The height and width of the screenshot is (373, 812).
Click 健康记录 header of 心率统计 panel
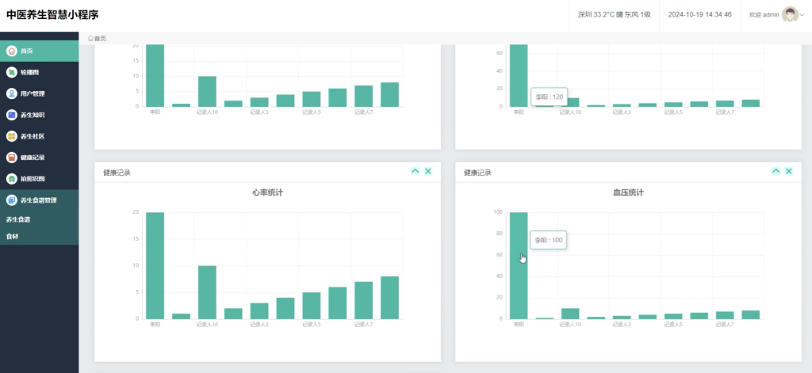pyautogui.click(x=117, y=173)
